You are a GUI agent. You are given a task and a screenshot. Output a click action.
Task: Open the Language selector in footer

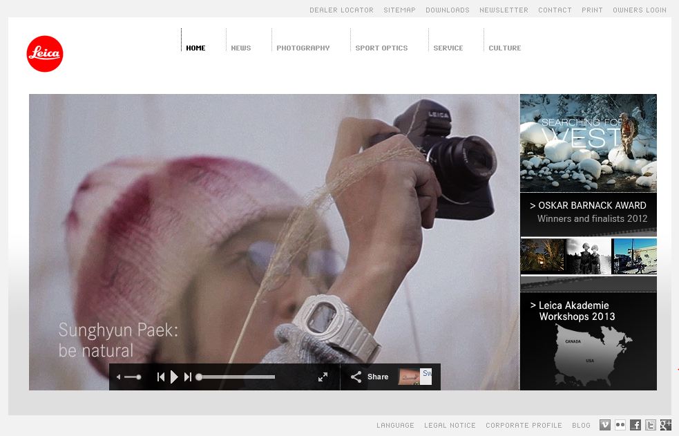point(395,426)
